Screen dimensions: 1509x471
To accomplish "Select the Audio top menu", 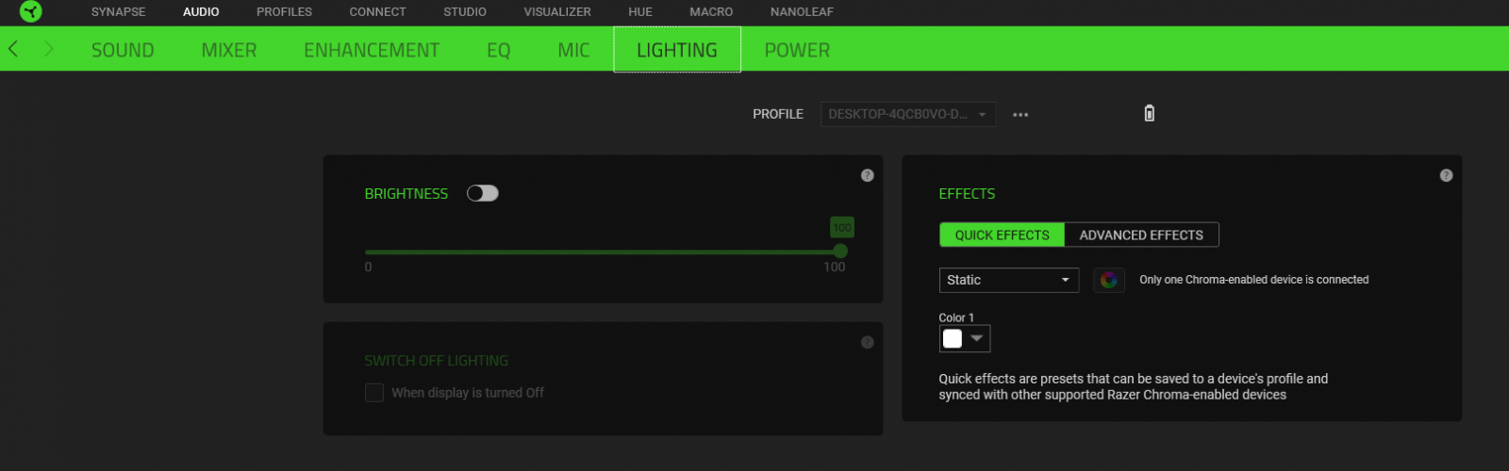I will [x=201, y=12].
